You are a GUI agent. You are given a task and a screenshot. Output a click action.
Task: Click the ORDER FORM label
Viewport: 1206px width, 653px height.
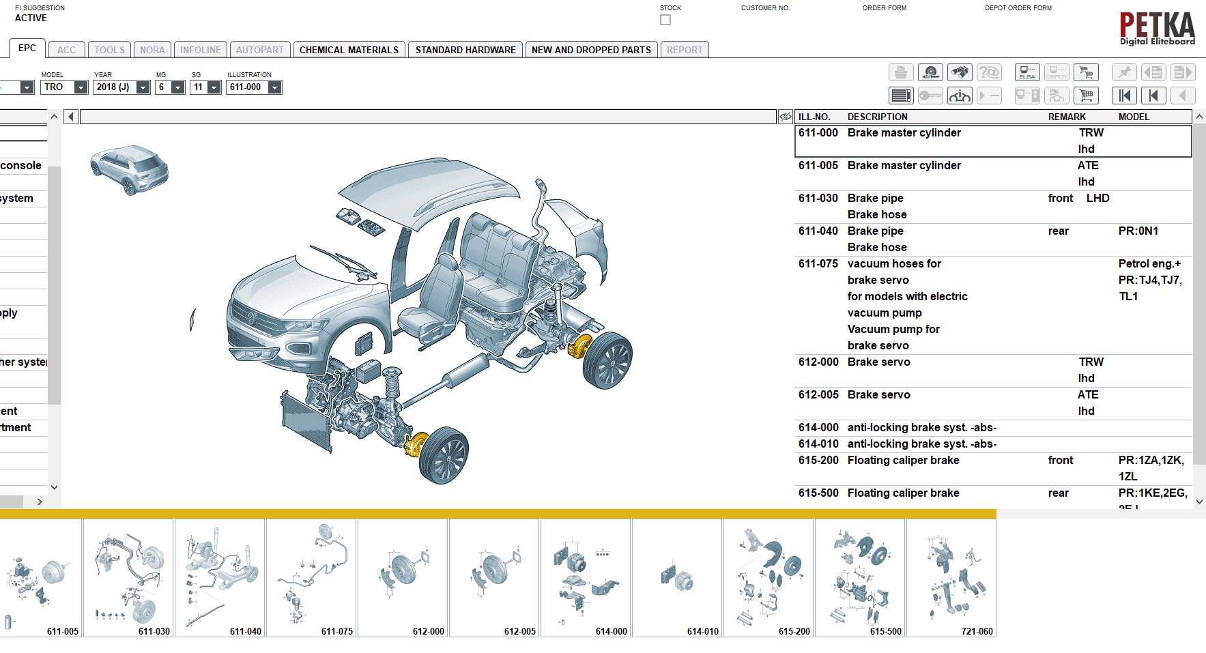pyautogui.click(x=885, y=8)
